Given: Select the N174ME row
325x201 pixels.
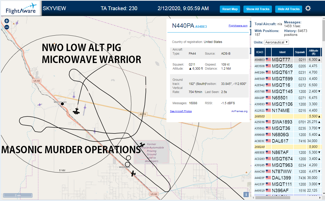Looking at the screenshot, I should (288, 111).
